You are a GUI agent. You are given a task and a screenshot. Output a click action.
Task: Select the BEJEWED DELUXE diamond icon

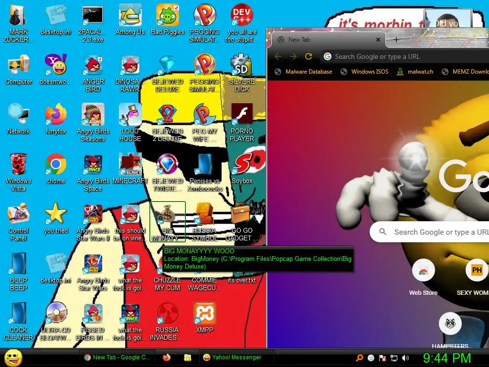point(168,73)
